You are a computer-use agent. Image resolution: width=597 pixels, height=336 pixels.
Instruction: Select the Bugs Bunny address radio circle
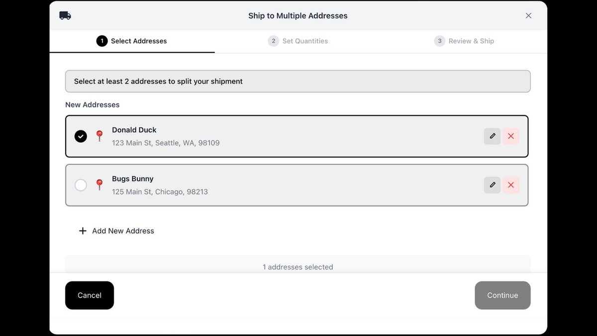pyautogui.click(x=81, y=185)
